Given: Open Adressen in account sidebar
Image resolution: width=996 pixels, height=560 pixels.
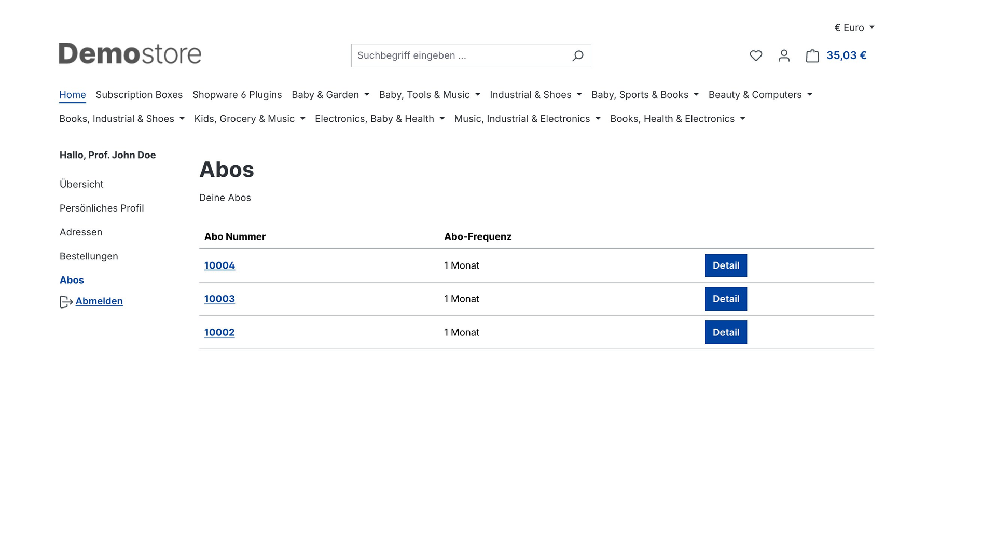Looking at the screenshot, I should pos(81,232).
